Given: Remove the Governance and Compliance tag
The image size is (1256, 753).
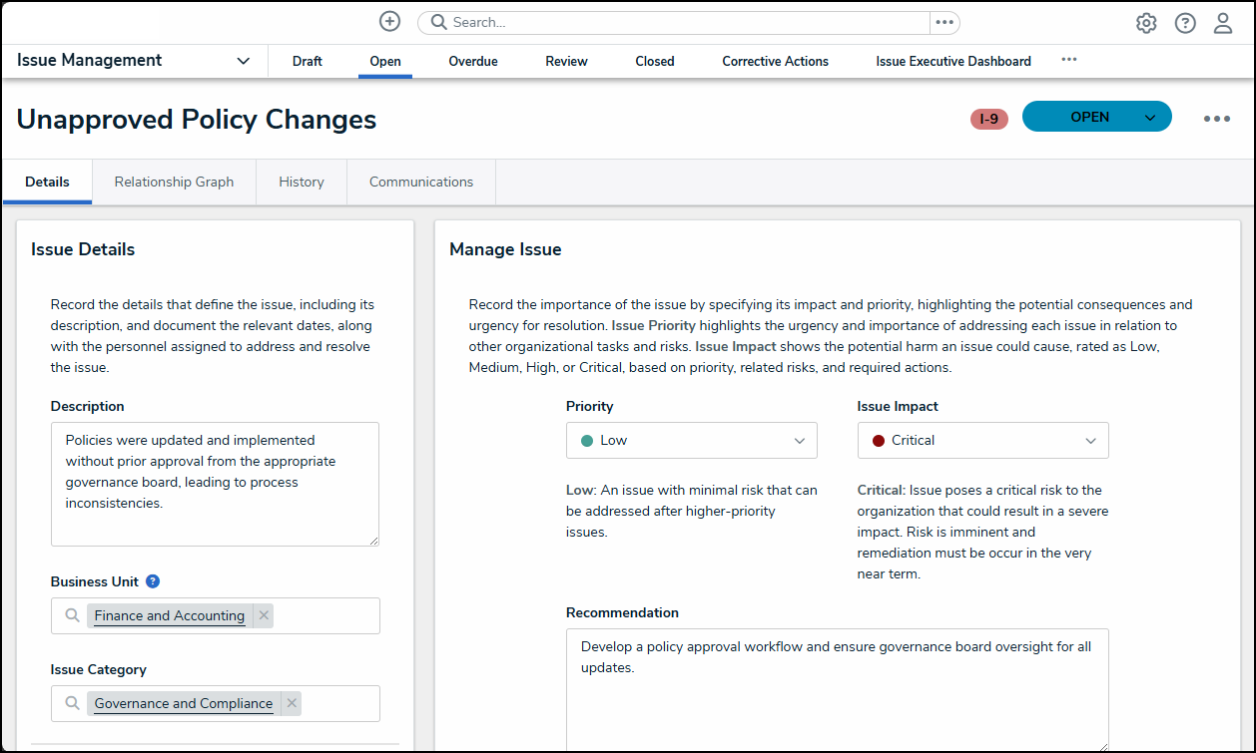Looking at the screenshot, I should coord(292,703).
